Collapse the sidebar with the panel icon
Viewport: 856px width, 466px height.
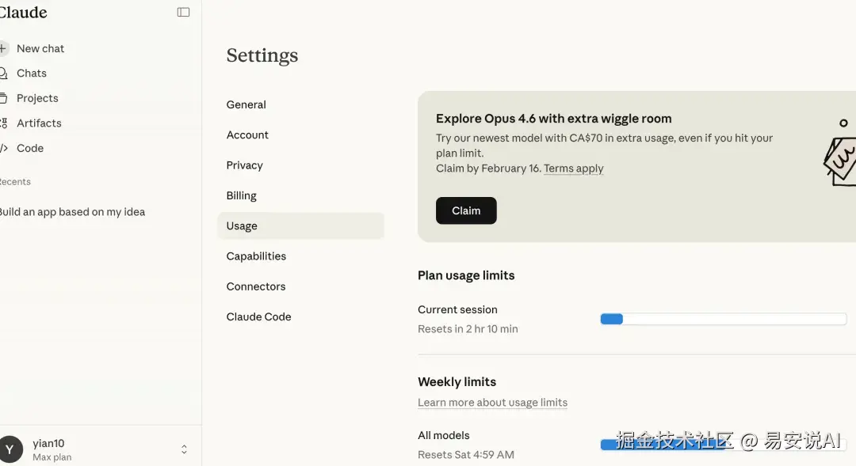pos(183,13)
